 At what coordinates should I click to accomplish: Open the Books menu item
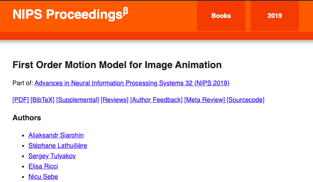tap(221, 16)
